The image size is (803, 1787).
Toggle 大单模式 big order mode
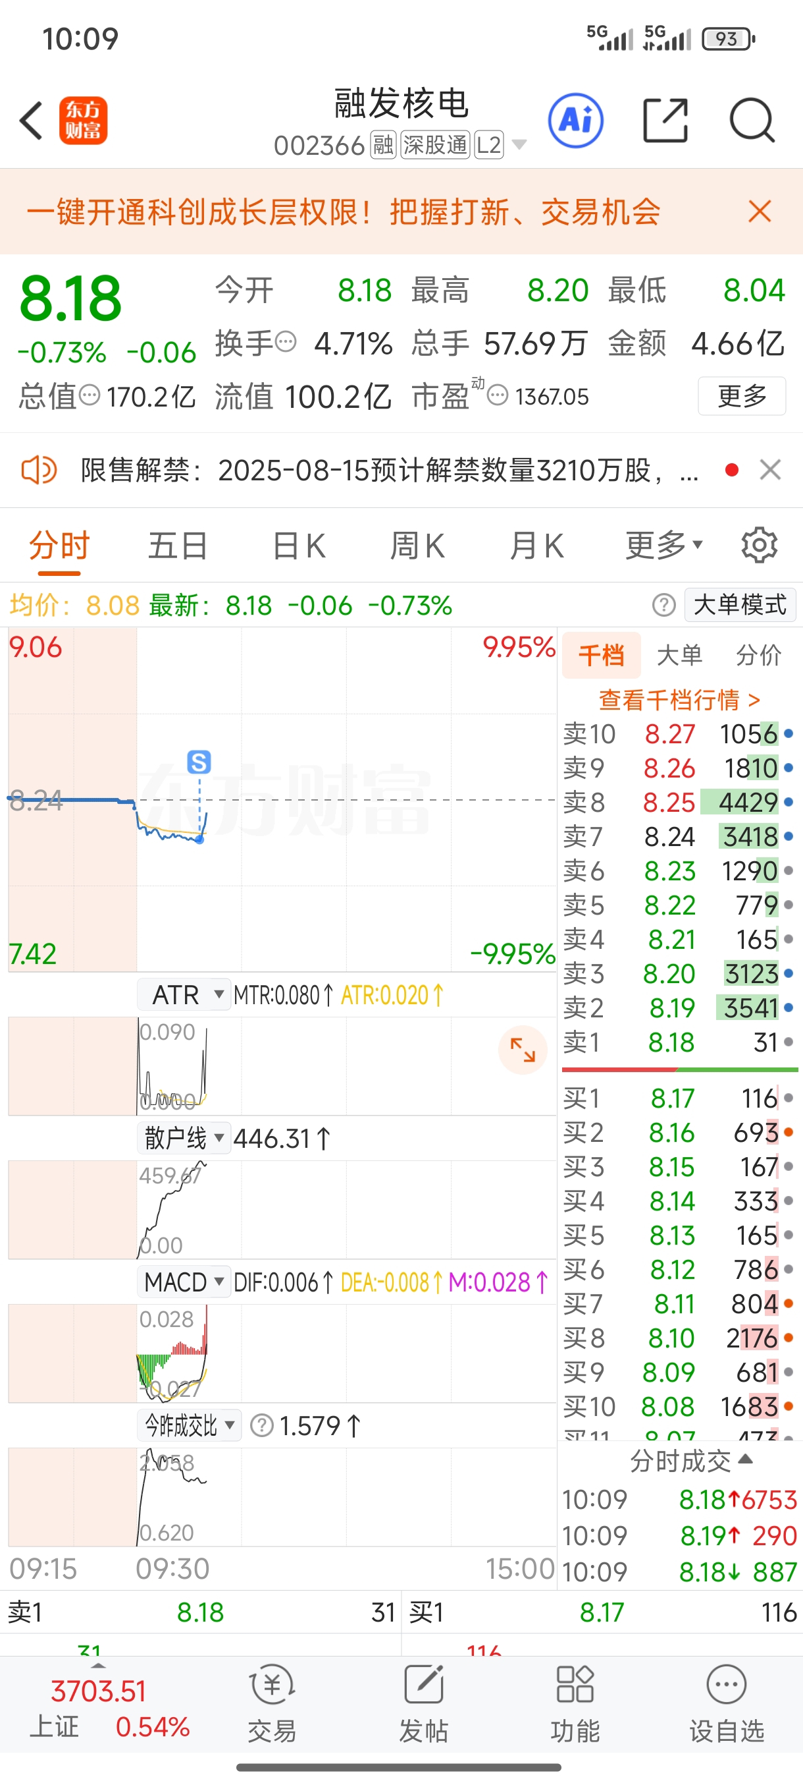[x=740, y=605]
